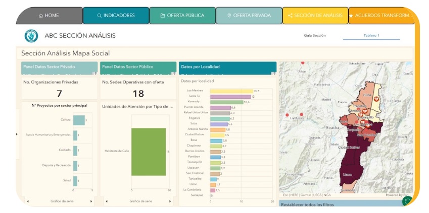Image resolution: width=429 pixels, height=213 pixels.
Task: Click the ABC hand logo icon
Action: (31, 36)
